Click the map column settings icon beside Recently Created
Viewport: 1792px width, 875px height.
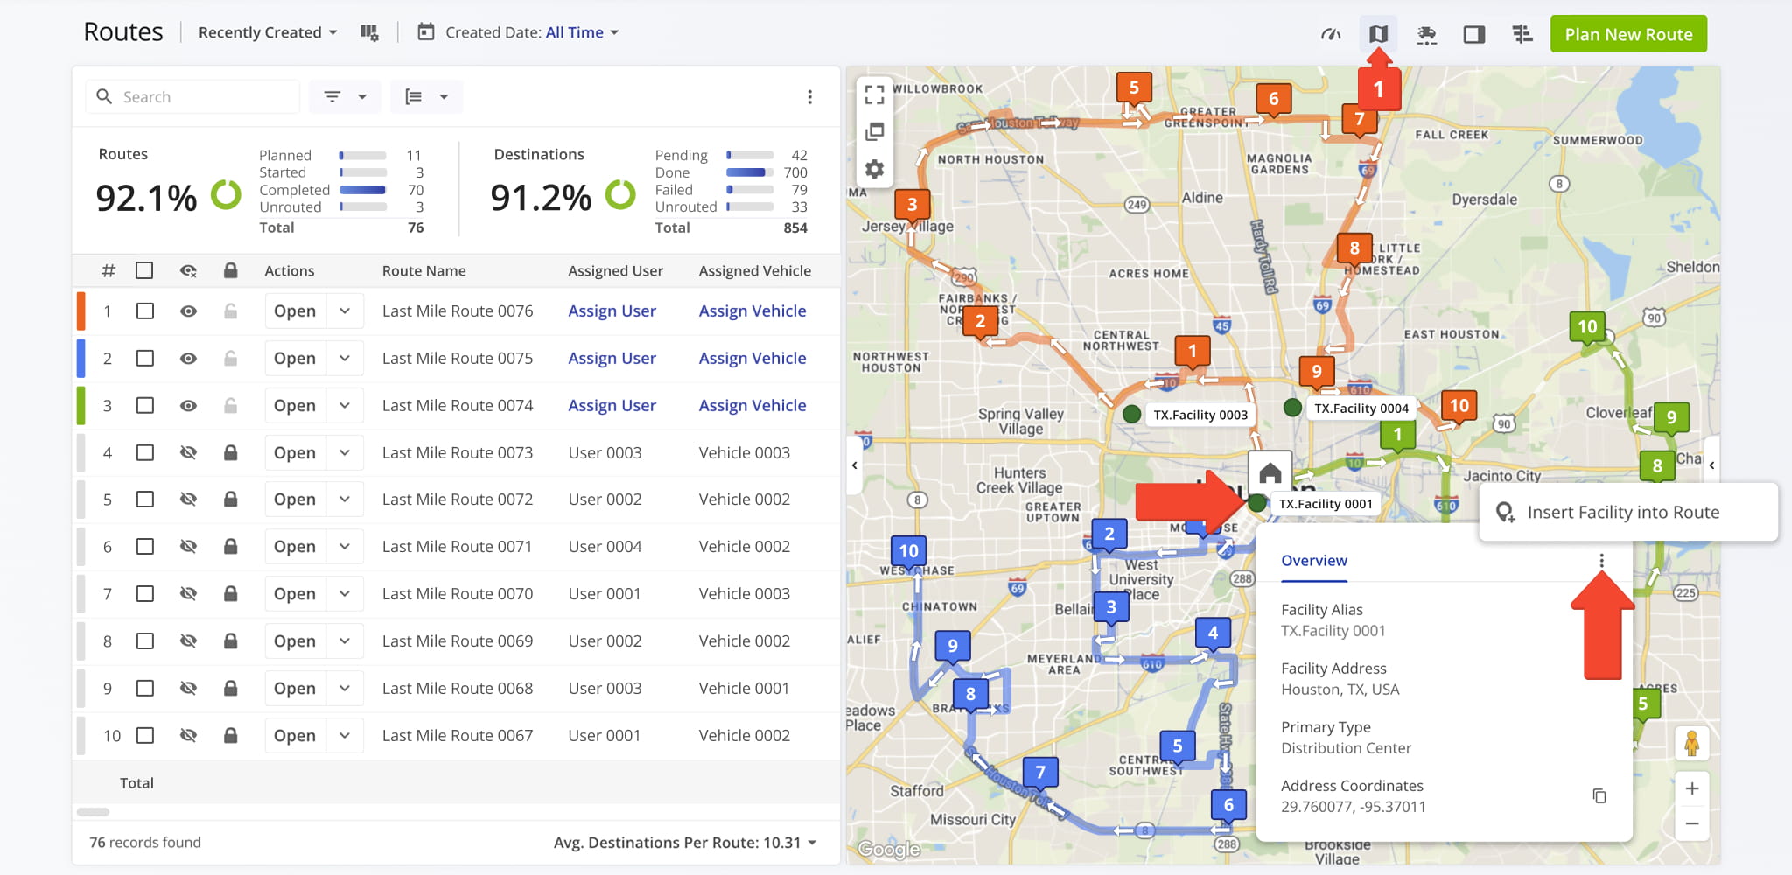coord(369,32)
